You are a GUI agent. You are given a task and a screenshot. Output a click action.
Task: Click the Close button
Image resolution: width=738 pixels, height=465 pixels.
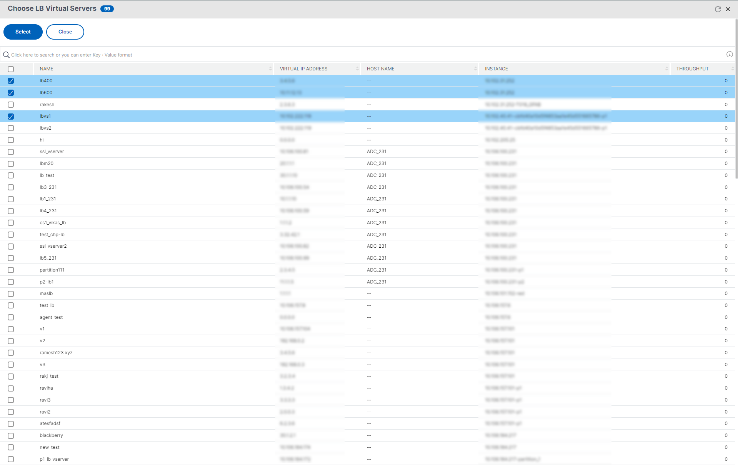(65, 32)
